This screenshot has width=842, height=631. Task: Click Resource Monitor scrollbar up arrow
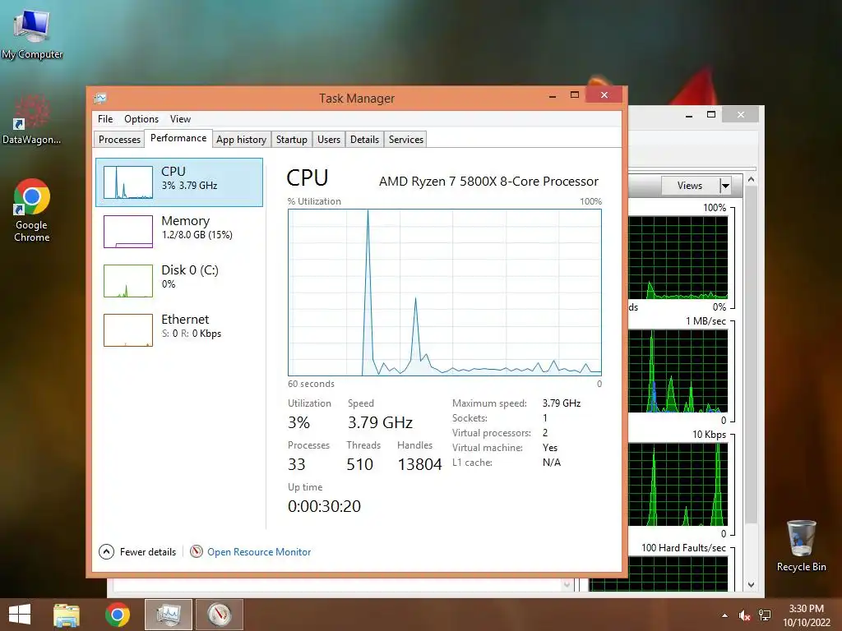point(752,180)
